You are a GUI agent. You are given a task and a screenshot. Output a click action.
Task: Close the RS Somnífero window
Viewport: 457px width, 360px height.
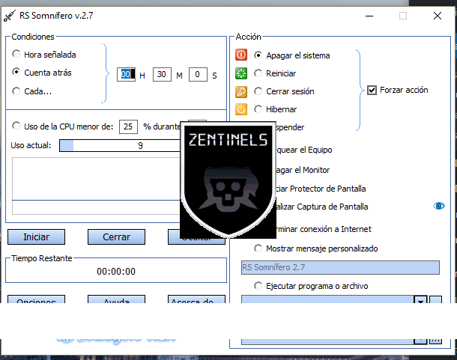pos(438,16)
